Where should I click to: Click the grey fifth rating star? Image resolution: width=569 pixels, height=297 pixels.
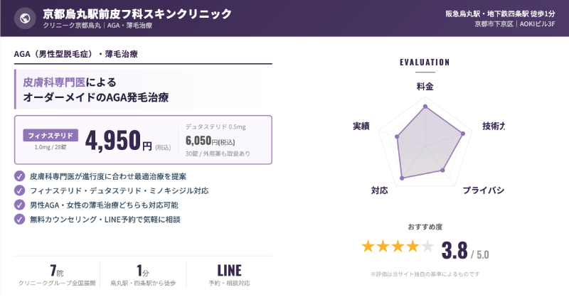(x=427, y=247)
